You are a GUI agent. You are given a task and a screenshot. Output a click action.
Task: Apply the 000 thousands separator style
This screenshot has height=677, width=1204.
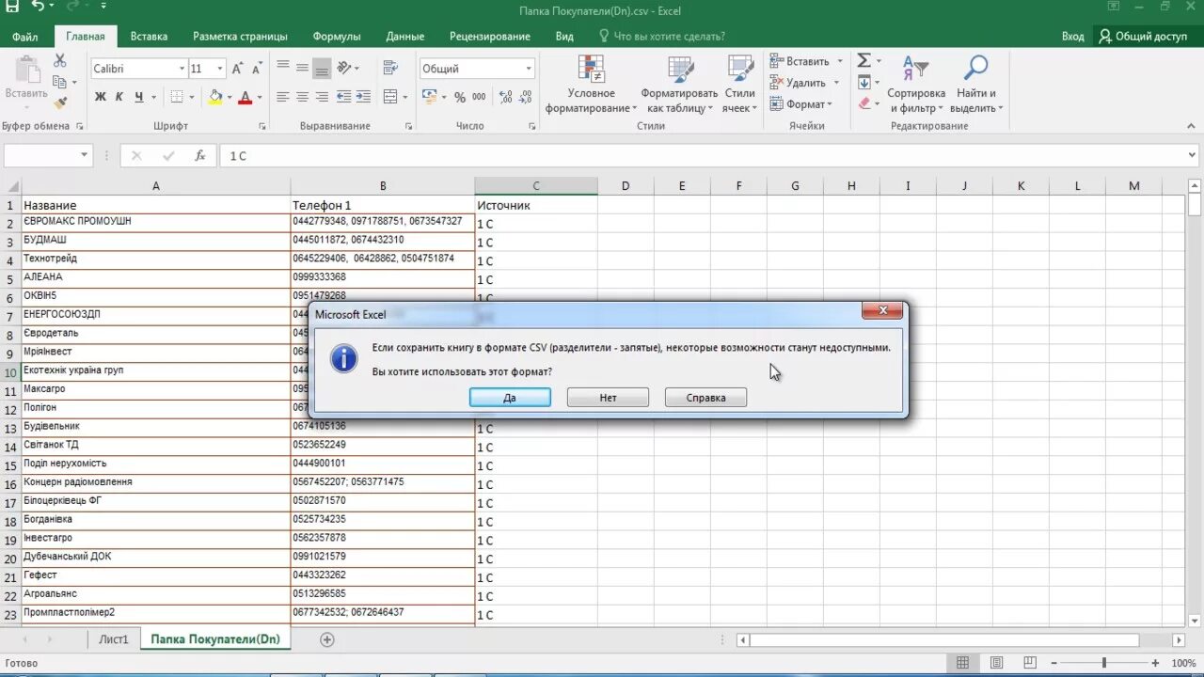479,97
